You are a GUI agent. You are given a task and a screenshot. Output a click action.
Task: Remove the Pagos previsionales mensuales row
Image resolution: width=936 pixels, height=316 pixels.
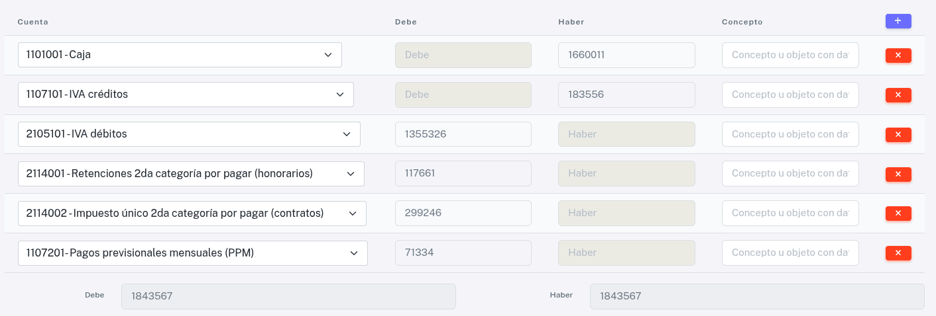click(x=898, y=253)
